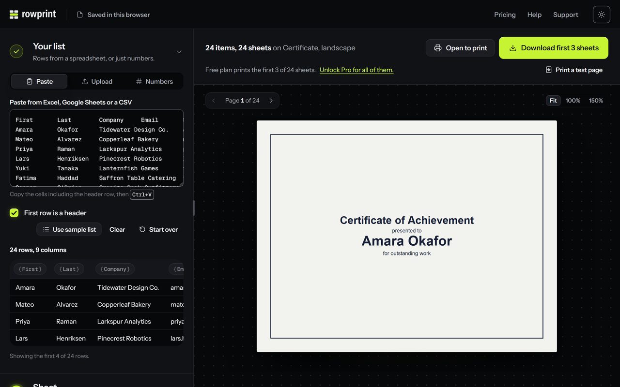
Task: Click the {First} column tag
Action: pos(30,269)
